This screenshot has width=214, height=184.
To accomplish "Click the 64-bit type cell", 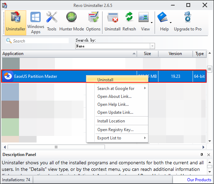I will tap(199, 76).
